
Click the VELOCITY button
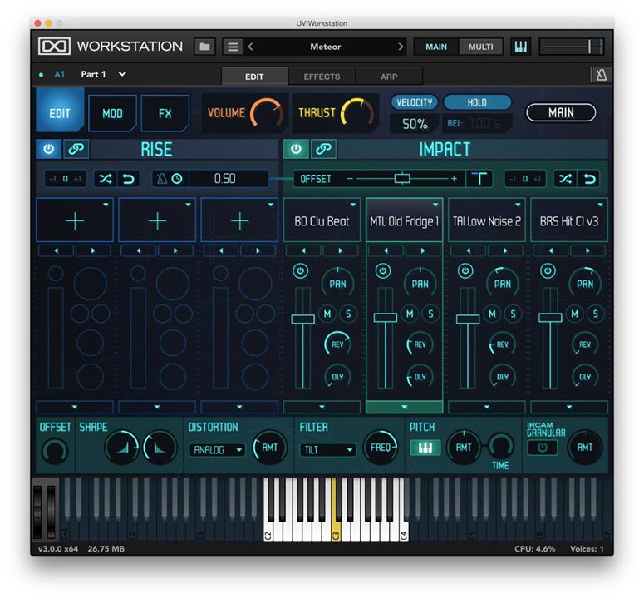pos(415,102)
